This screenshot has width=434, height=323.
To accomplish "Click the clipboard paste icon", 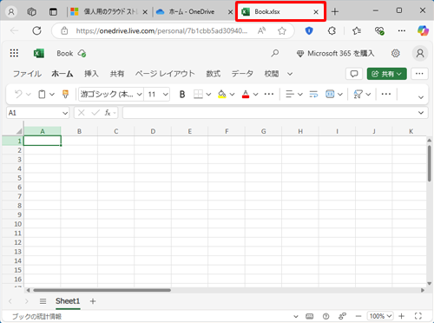I will [x=42, y=94].
